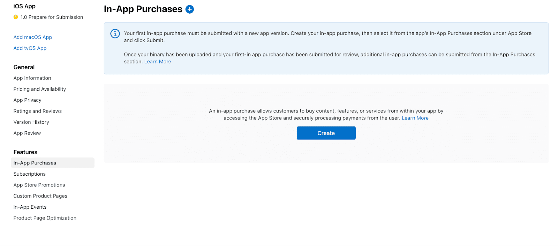Open App Information settings
This screenshot has height=246, width=558.
32,78
